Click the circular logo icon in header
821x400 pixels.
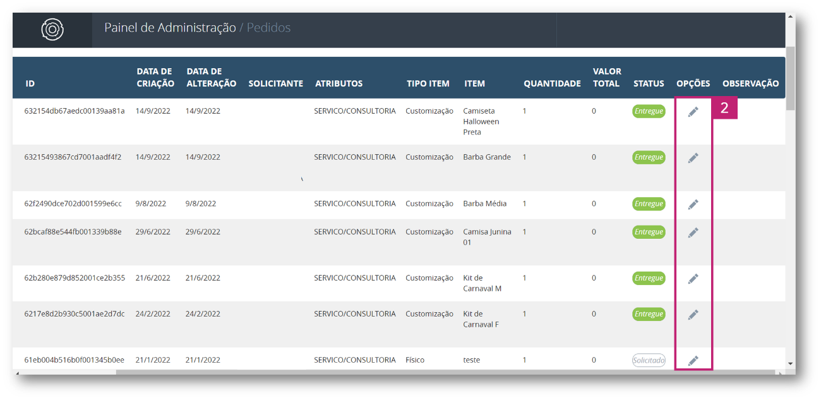pos(52,29)
